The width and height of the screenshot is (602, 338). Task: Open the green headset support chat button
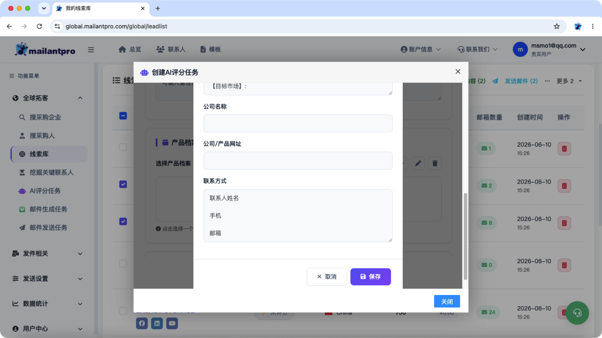(577, 313)
